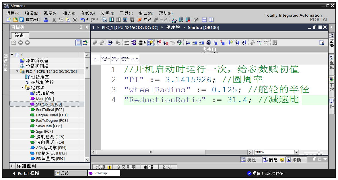Open the 在线(O) menu
Screen dimensions: 338x180
pyautogui.click(x=88, y=13)
